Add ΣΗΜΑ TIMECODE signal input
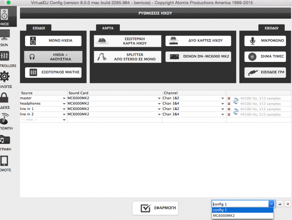This screenshot has width=292, height=220. (x=265, y=56)
